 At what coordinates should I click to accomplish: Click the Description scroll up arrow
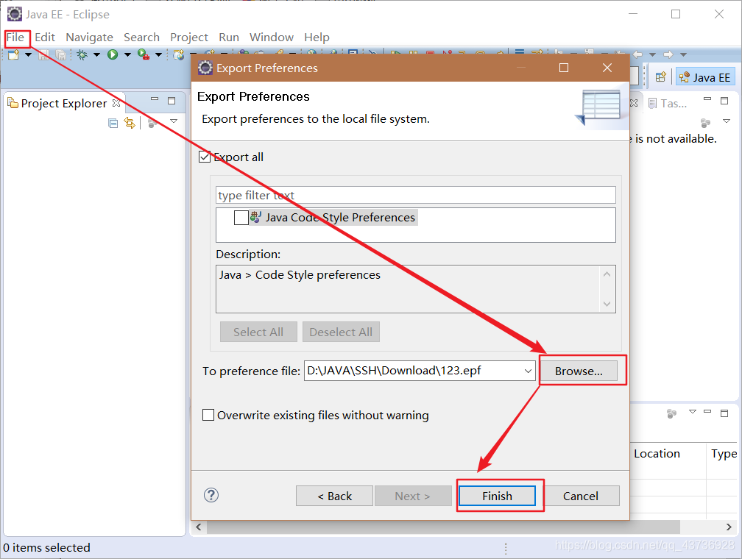pyautogui.click(x=607, y=274)
